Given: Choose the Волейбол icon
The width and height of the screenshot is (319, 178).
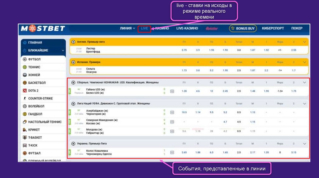Looking at the screenshot, I should 25,106.
